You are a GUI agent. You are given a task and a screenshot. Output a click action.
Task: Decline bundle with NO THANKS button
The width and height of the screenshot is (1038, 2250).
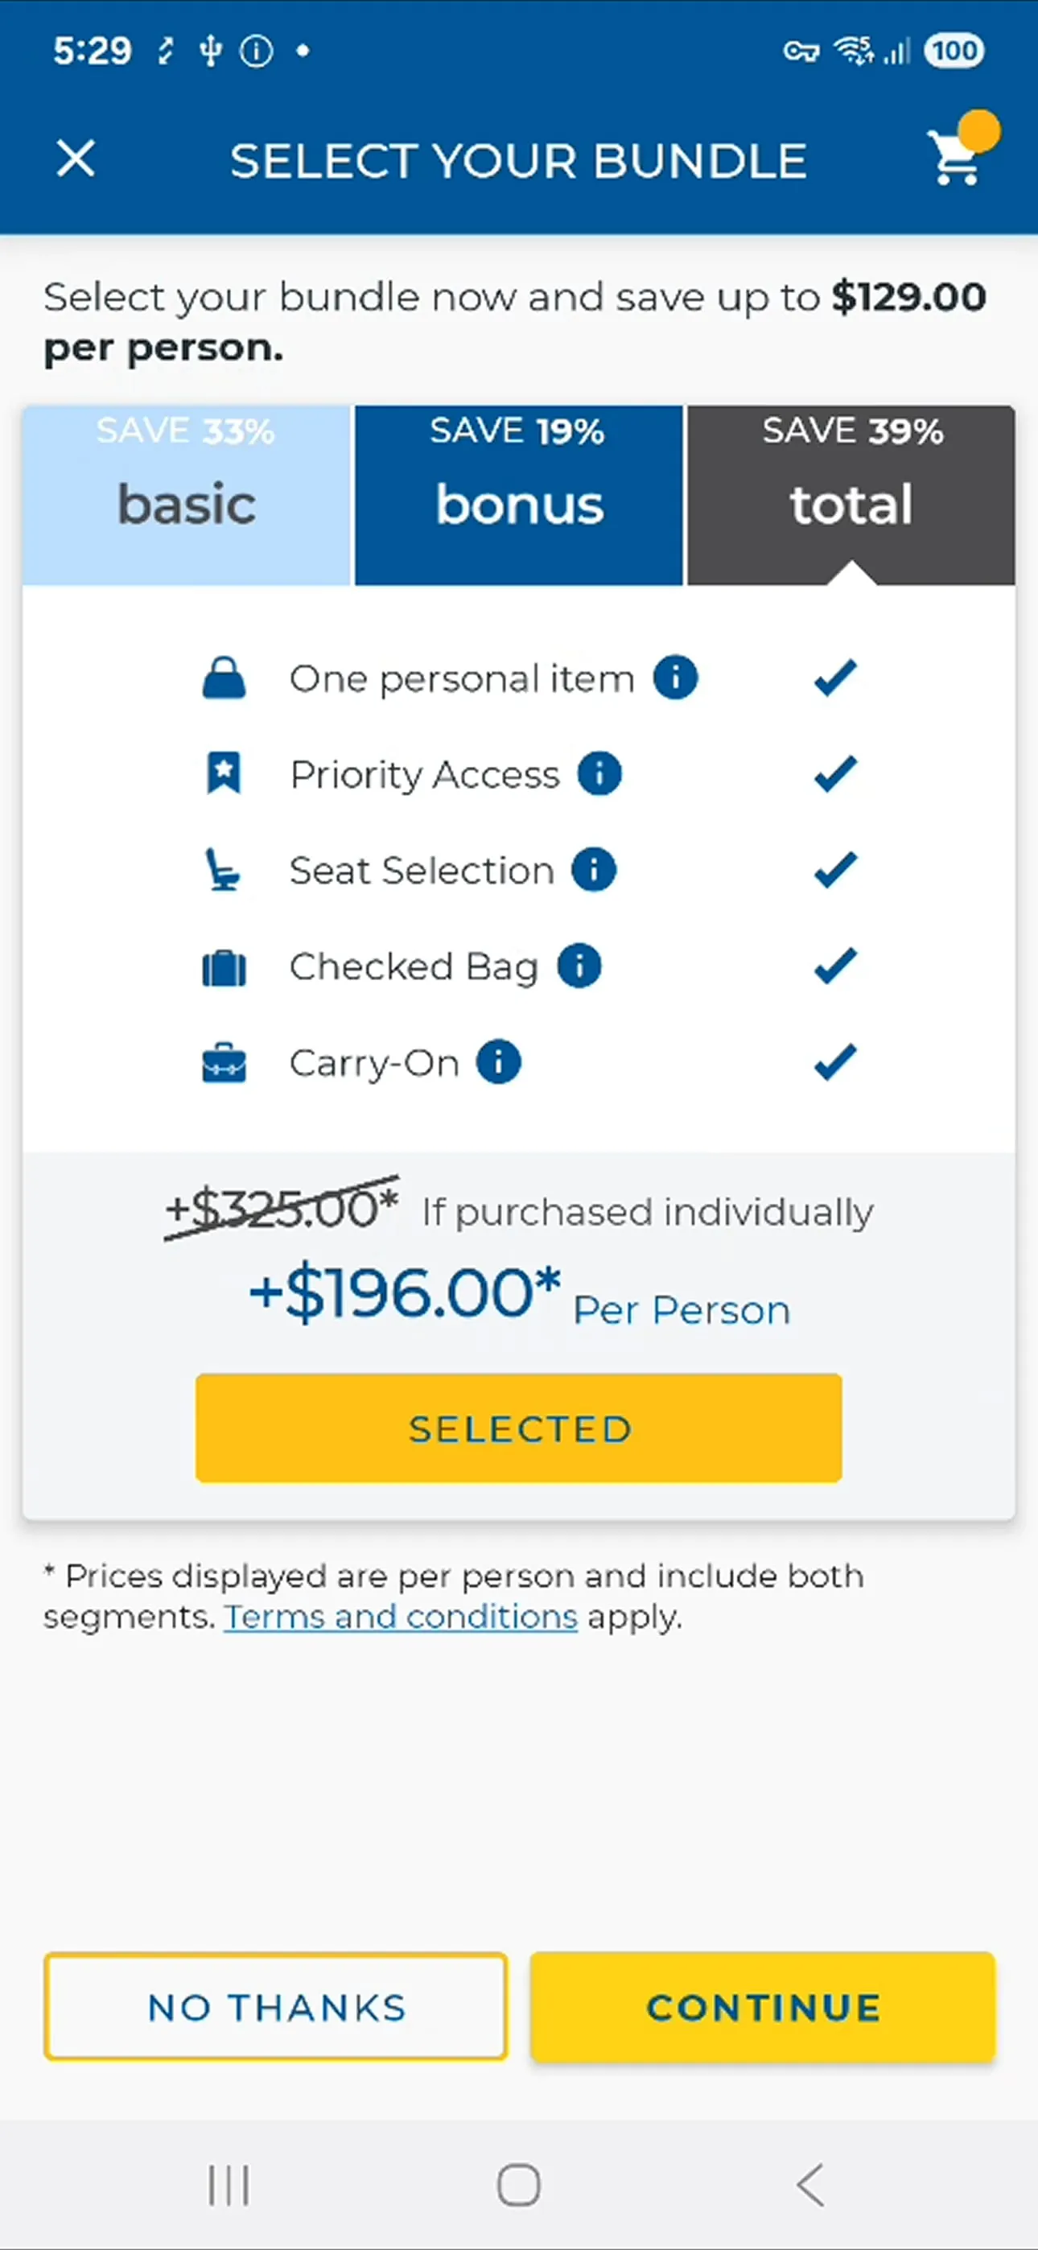tap(276, 2007)
